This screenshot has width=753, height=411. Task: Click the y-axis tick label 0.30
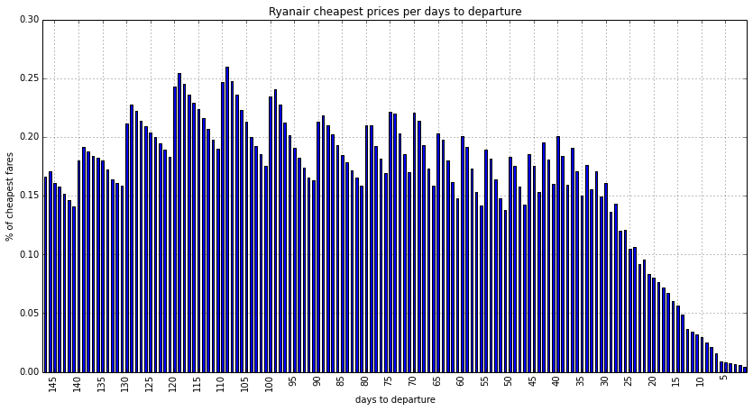(29, 20)
